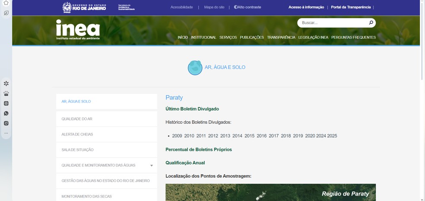
Task: Click 'Histórico dos Boletins Divulgados:' text
Action: point(198,122)
